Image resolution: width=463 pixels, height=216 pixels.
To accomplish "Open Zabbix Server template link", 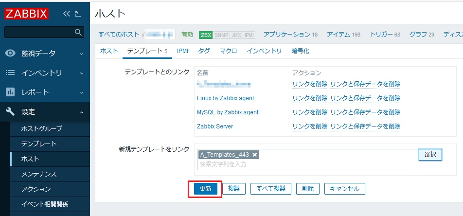I will click(x=215, y=126).
